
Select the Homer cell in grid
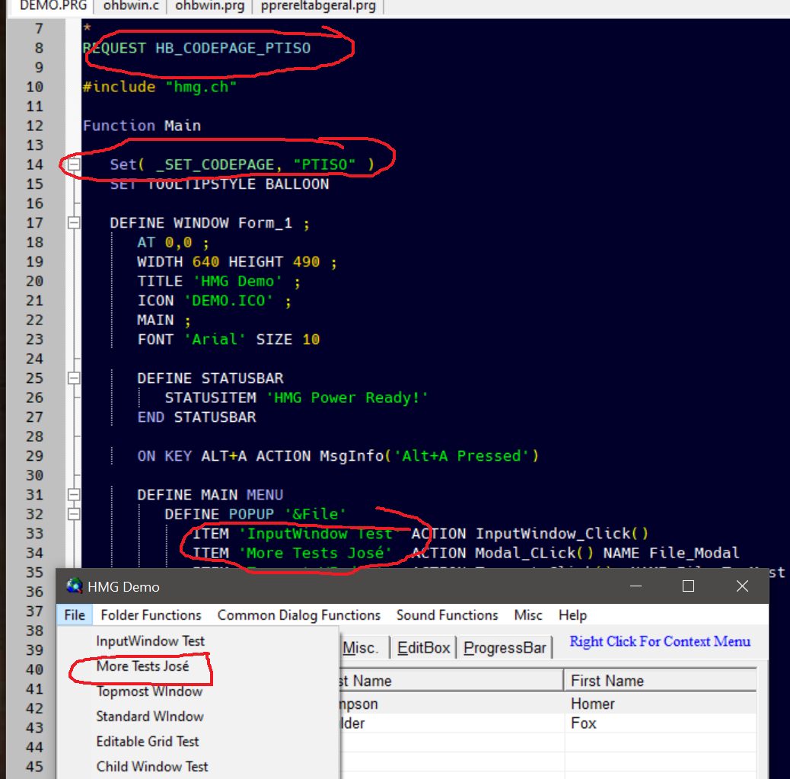pos(660,704)
